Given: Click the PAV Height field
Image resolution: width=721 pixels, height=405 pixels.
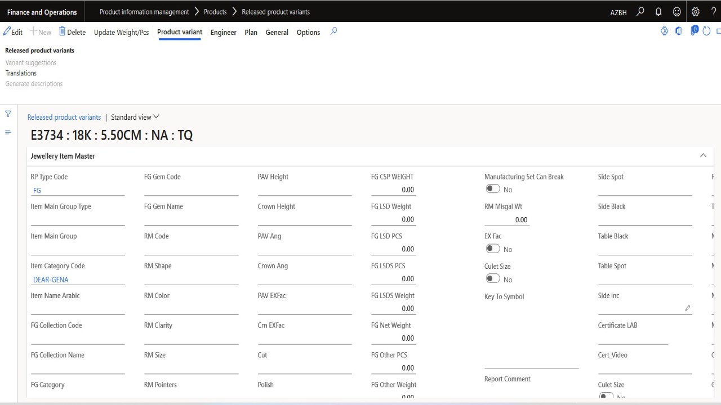Looking at the screenshot, I should coord(305,190).
